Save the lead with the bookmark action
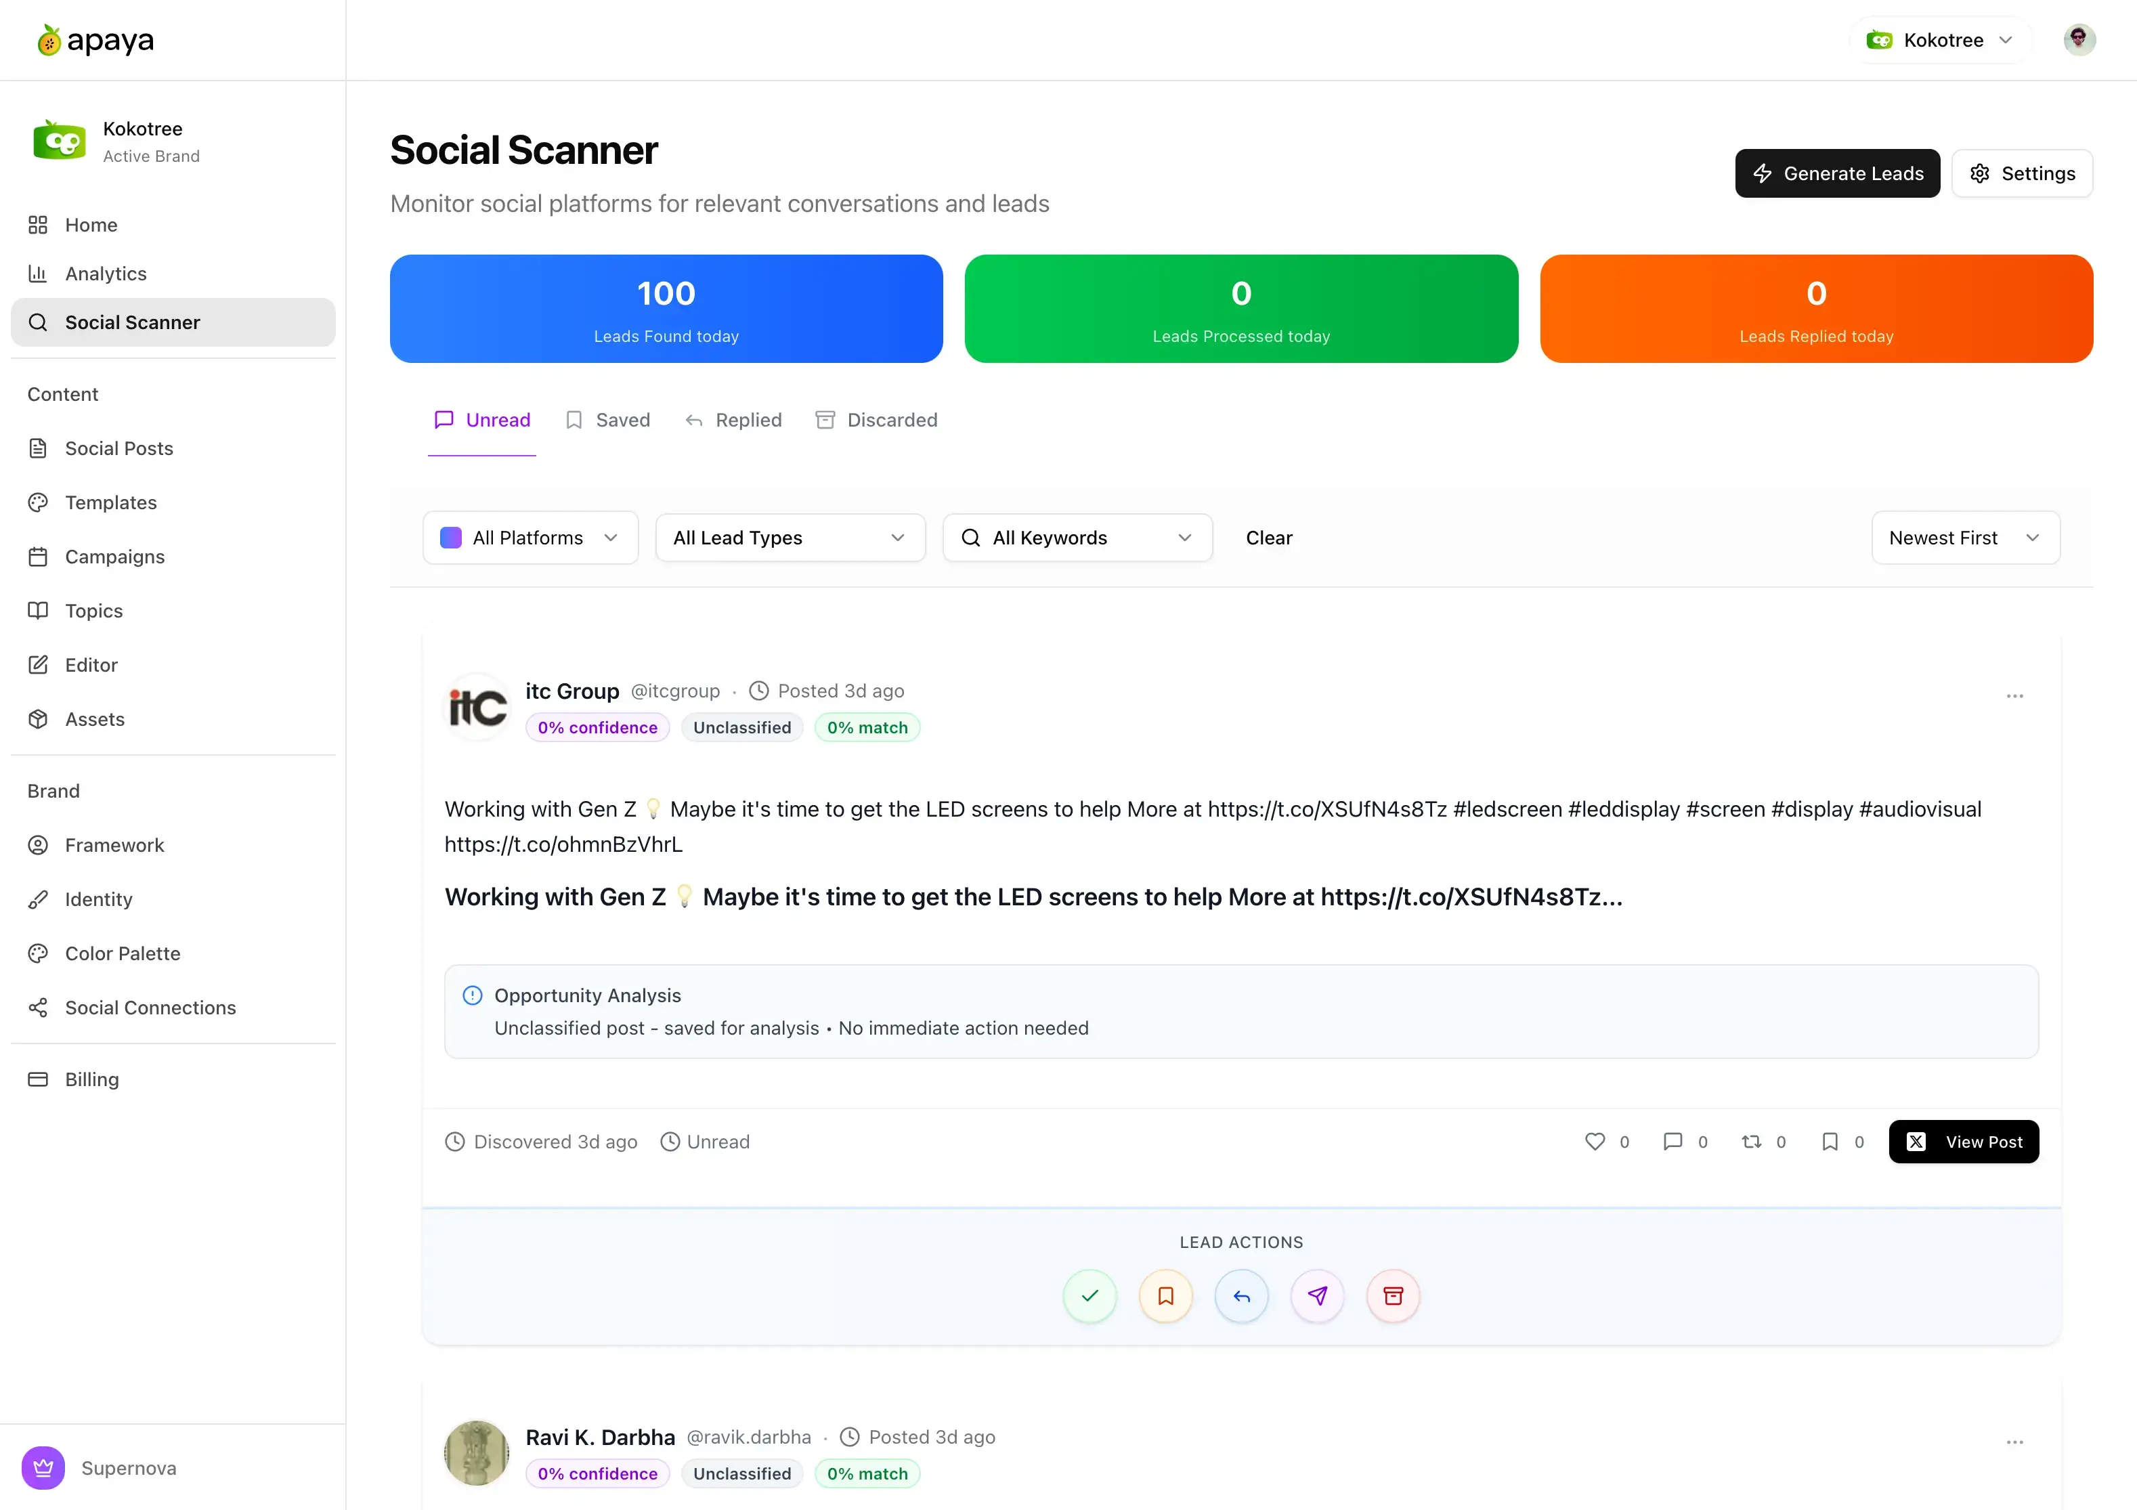 click(x=1165, y=1296)
